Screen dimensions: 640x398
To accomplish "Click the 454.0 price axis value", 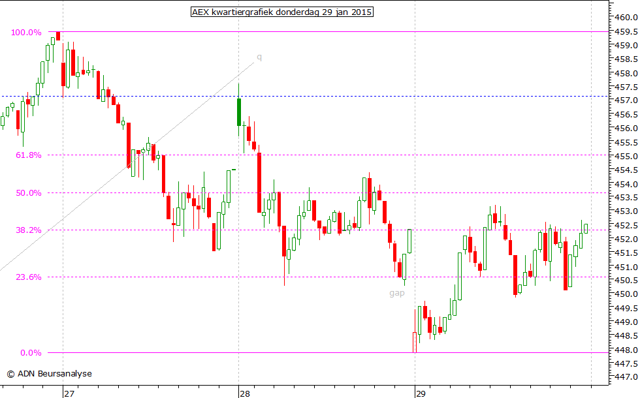I will pyautogui.click(x=626, y=184).
